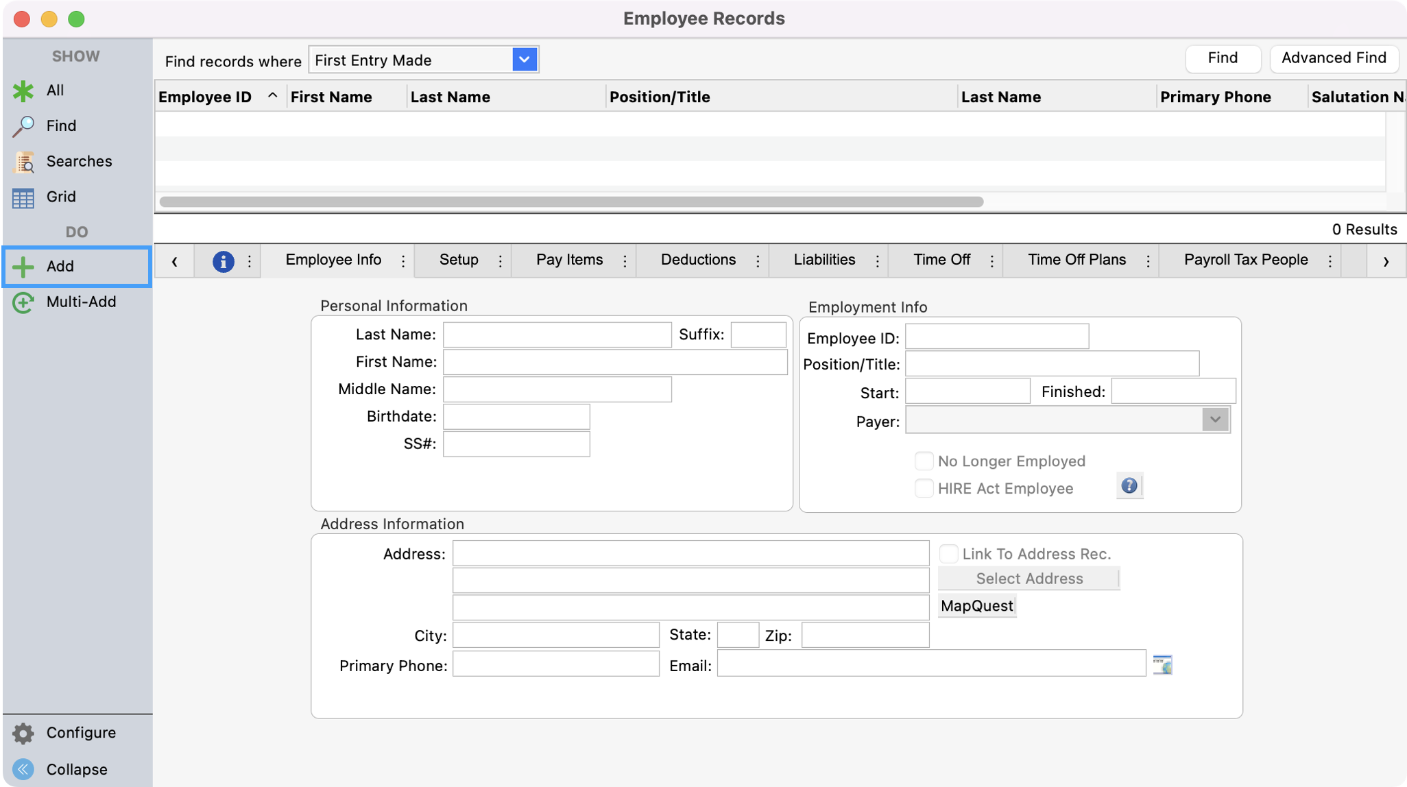
Task: Toggle Link To Address Rec. checkbox
Action: click(948, 553)
